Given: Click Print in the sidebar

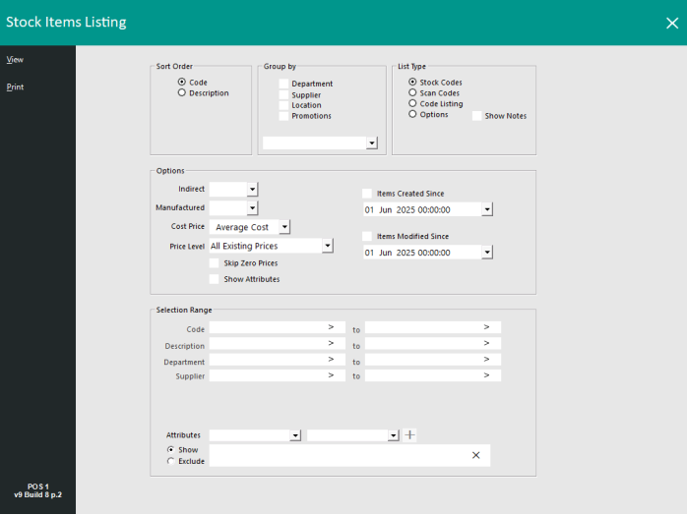Looking at the screenshot, I should [x=15, y=87].
